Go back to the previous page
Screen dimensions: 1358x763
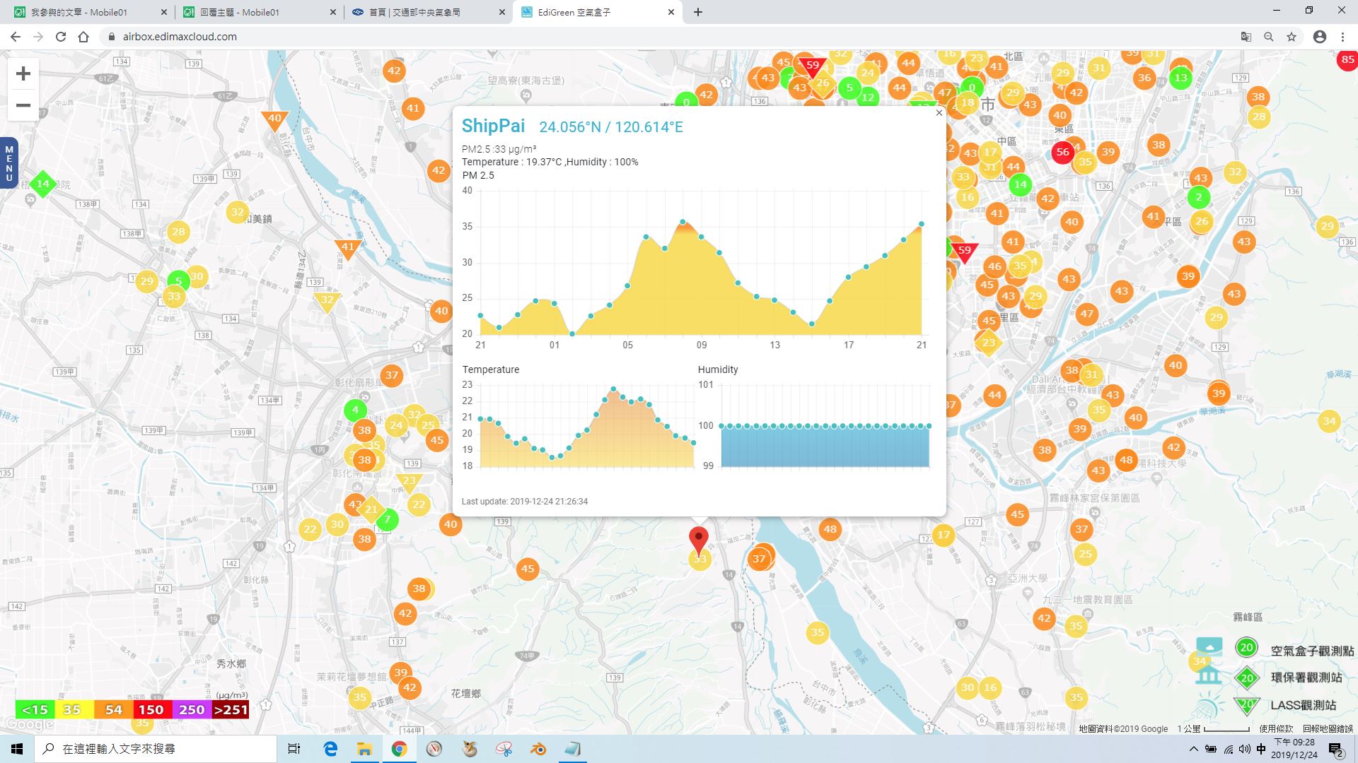(x=16, y=37)
